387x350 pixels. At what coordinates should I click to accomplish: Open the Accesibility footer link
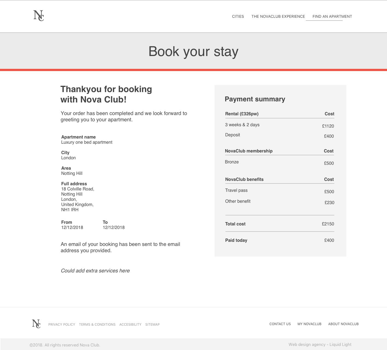click(x=130, y=325)
